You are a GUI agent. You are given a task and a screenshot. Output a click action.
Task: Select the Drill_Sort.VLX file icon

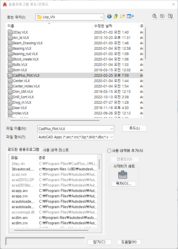10,97
